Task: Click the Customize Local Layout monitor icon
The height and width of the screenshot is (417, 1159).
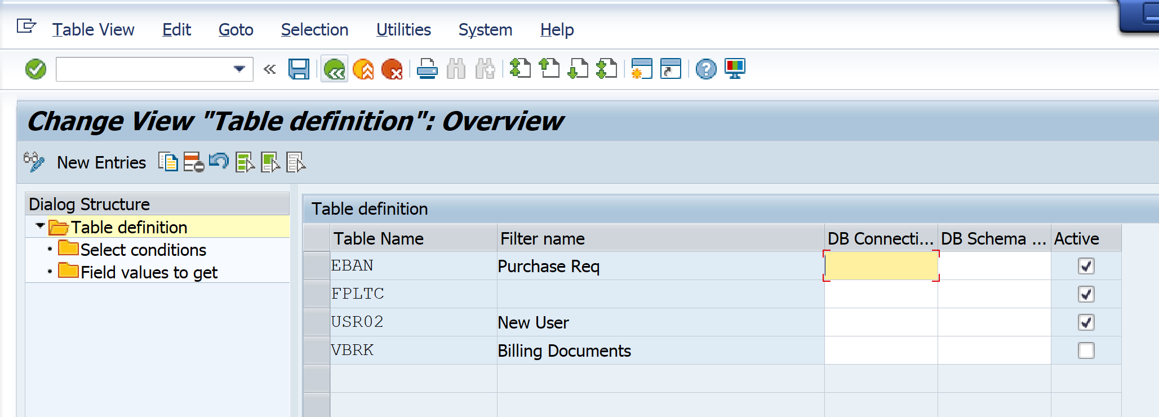Action: point(735,69)
